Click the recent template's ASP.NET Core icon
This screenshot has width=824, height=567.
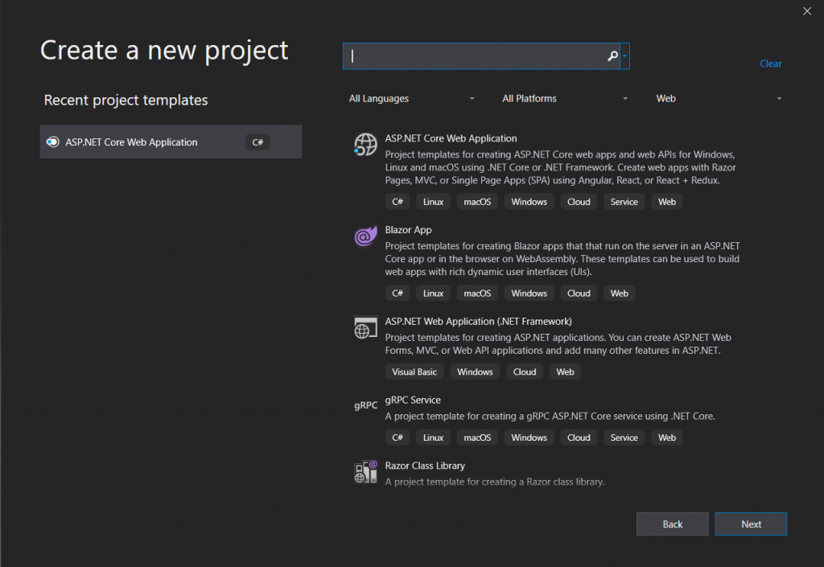pos(52,141)
